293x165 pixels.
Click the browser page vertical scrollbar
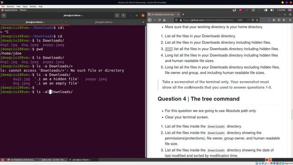click(292, 114)
